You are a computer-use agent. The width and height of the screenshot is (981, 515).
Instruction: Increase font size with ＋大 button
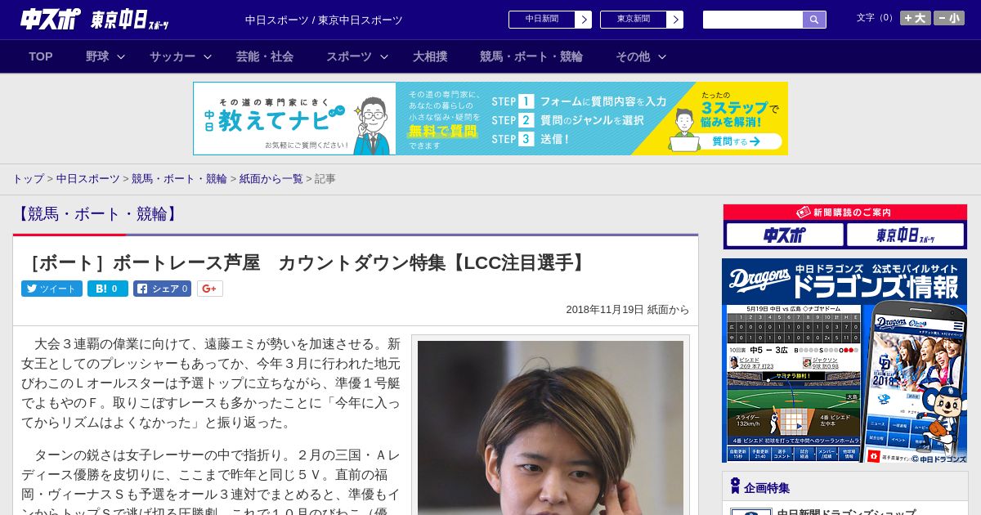(x=915, y=18)
